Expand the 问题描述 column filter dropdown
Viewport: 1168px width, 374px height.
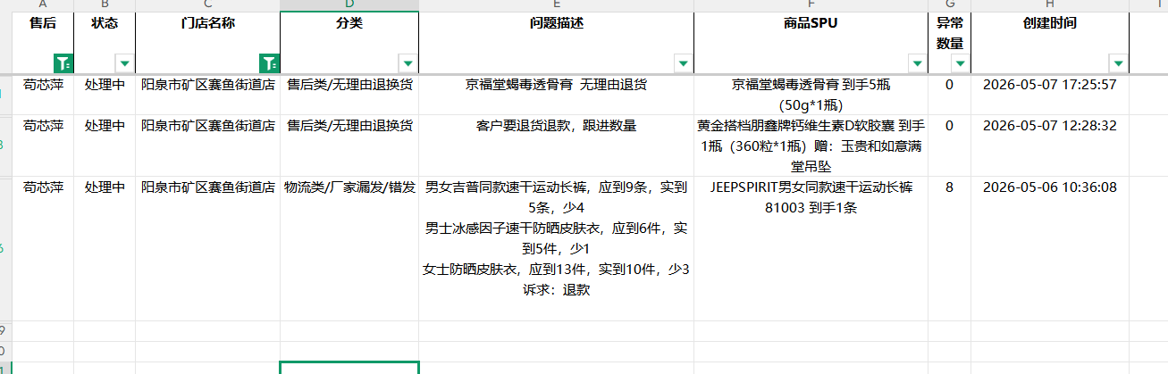pos(683,62)
